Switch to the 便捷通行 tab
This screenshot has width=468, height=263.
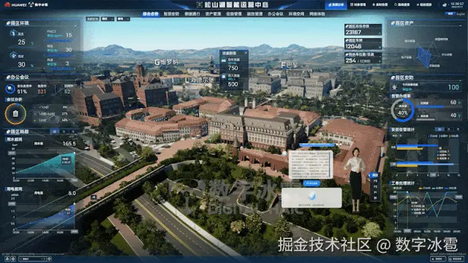[192, 14]
